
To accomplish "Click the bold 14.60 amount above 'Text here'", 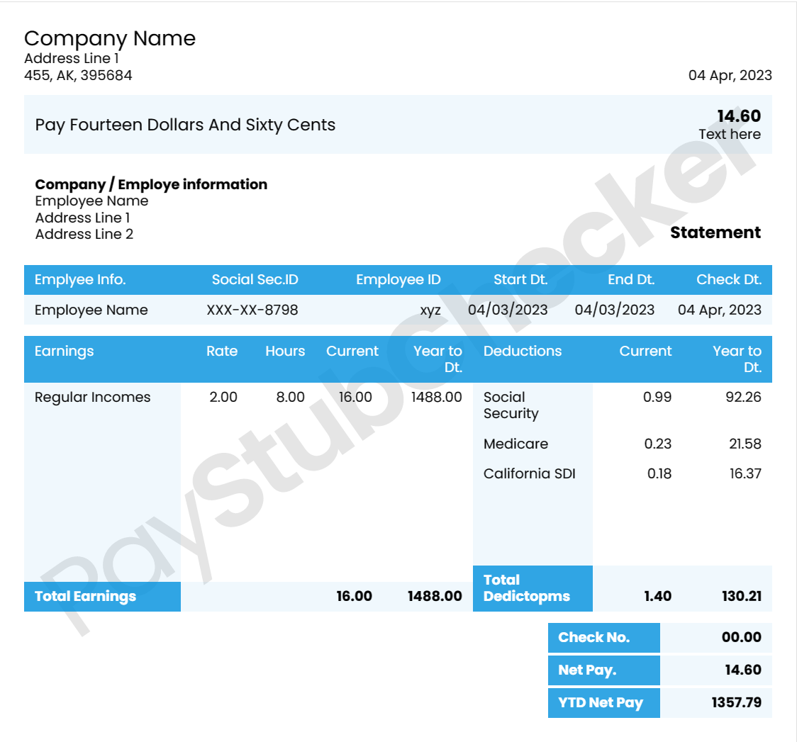I will (739, 116).
